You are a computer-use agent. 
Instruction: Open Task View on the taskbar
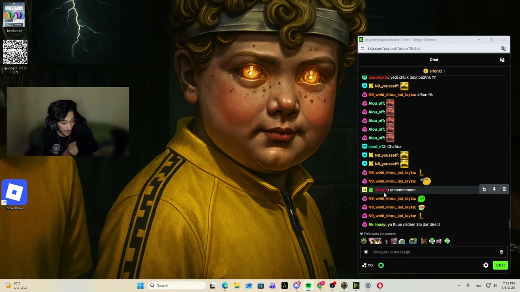[212, 286]
